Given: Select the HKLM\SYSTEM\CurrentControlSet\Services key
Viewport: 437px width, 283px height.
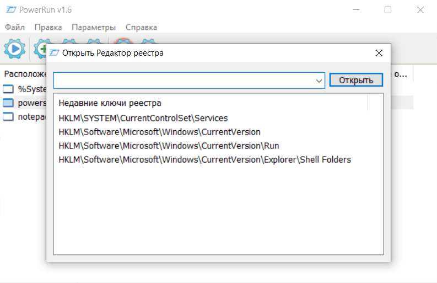Looking at the screenshot, I should (143, 118).
